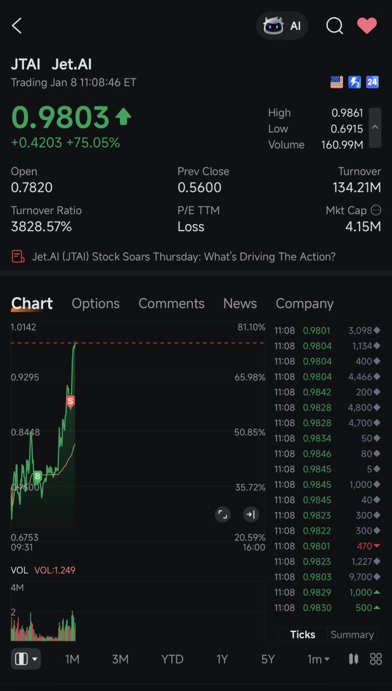
Task: Tap the back arrow icon
Action: point(16,25)
